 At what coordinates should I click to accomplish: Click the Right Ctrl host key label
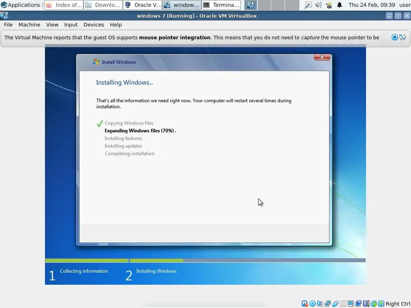coord(398,304)
